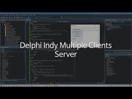Image resolution: width=132 pixels, height=99 pixels.
Task: Expand the Delphi | Multi-Device palette category
Action: (106, 62)
